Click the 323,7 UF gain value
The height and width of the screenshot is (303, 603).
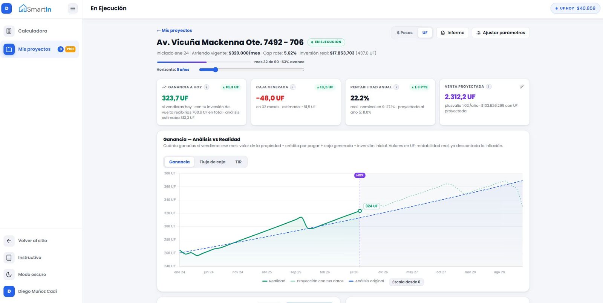click(x=175, y=98)
